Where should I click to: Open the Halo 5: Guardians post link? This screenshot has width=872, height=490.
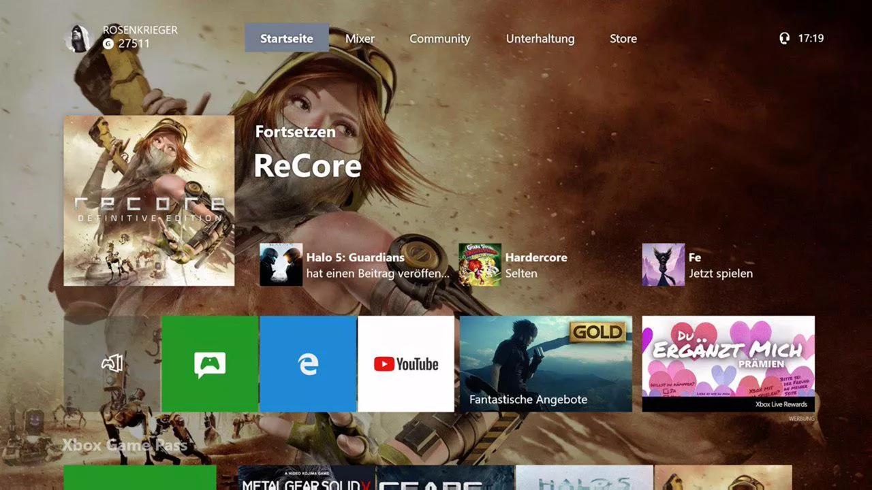(x=378, y=265)
